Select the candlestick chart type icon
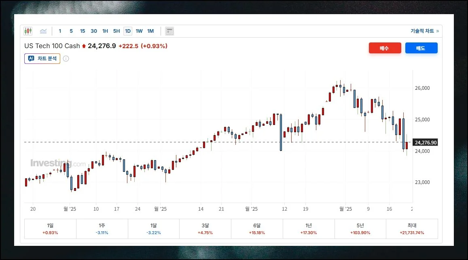Image resolution: width=468 pixels, height=260 pixels. click(x=28, y=31)
